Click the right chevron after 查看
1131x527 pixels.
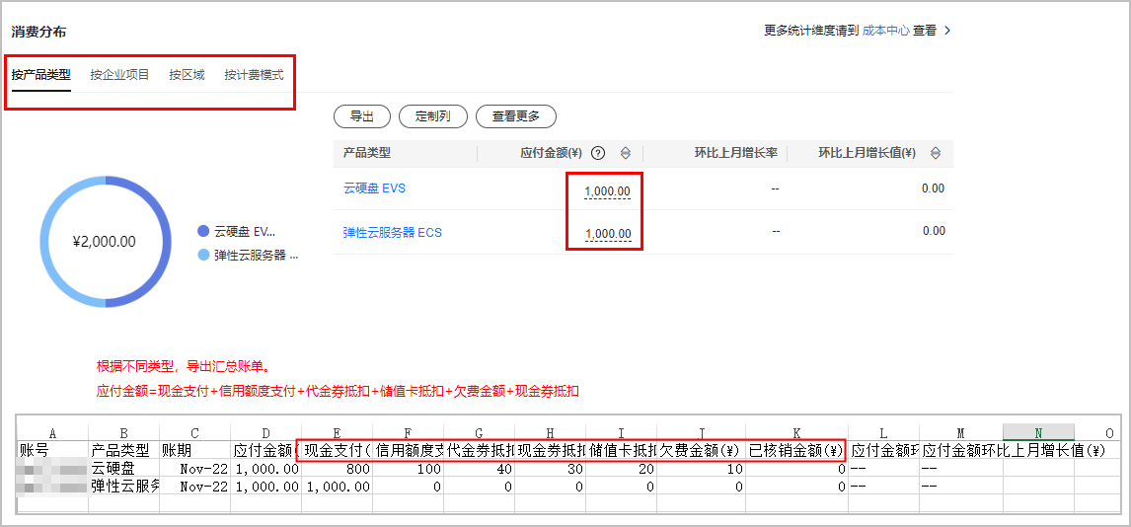[947, 31]
